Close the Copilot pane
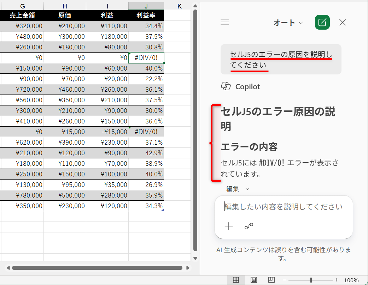368x285 pixels. tap(343, 22)
